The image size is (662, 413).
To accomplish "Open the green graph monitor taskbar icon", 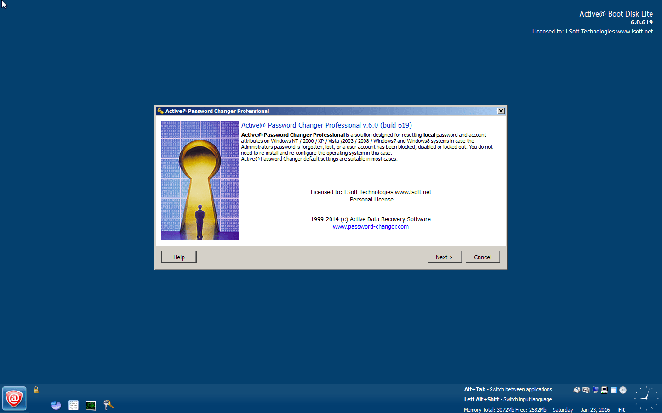I will [91, 405].
